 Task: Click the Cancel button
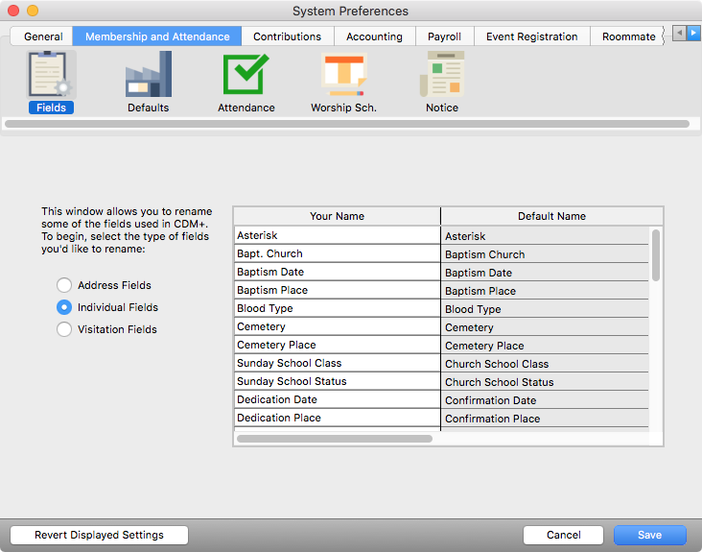(563, 535)
